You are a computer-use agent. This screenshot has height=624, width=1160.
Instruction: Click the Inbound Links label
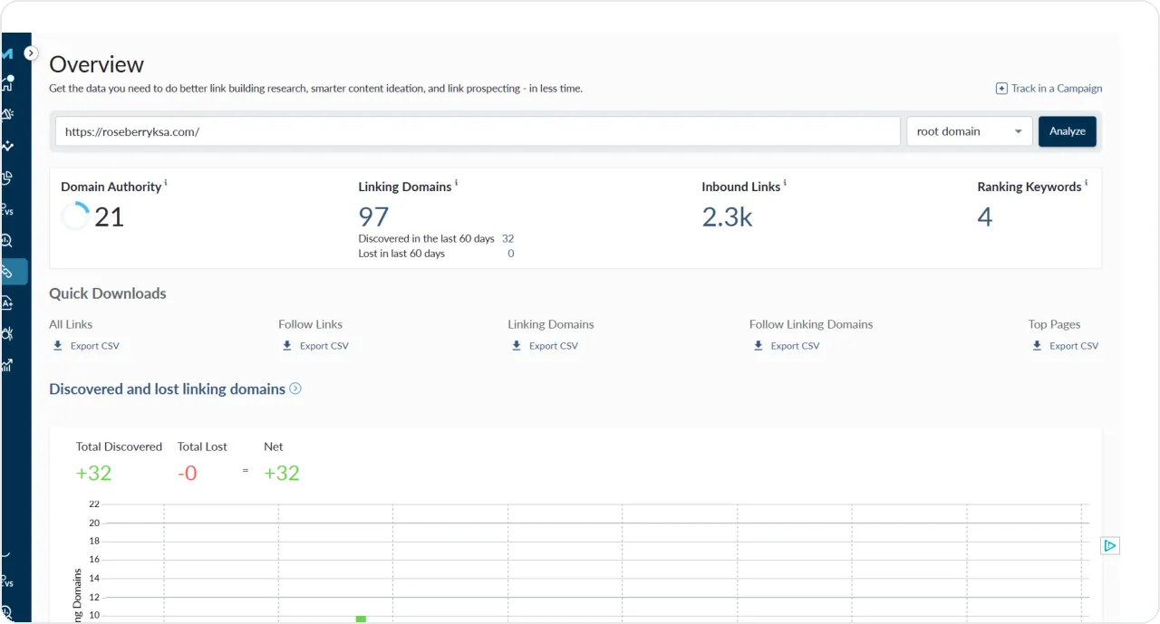pyautogui.click(x=740, y=187)
